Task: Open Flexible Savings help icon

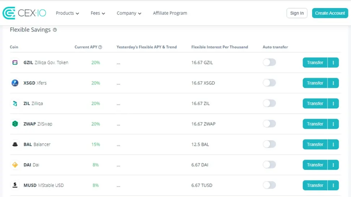Action: click(55, 30)
